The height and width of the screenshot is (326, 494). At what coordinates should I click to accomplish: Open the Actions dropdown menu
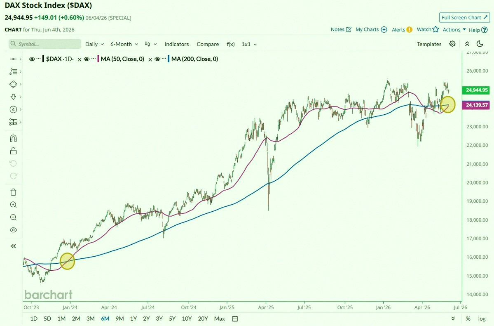(x=454, y=30)
